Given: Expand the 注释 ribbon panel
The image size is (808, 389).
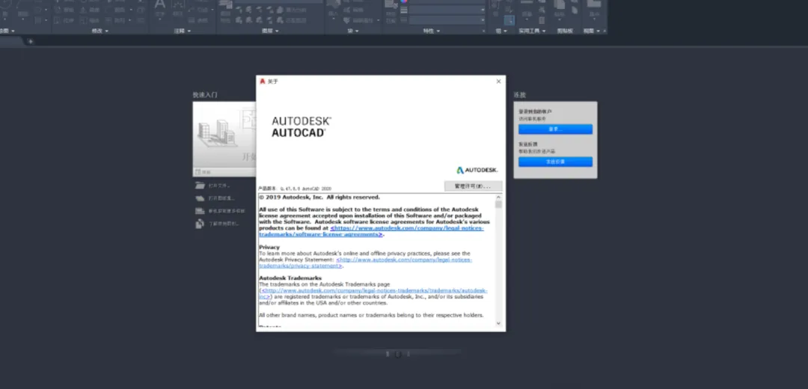Looking at the screenshot, I should tap(183, 31).
